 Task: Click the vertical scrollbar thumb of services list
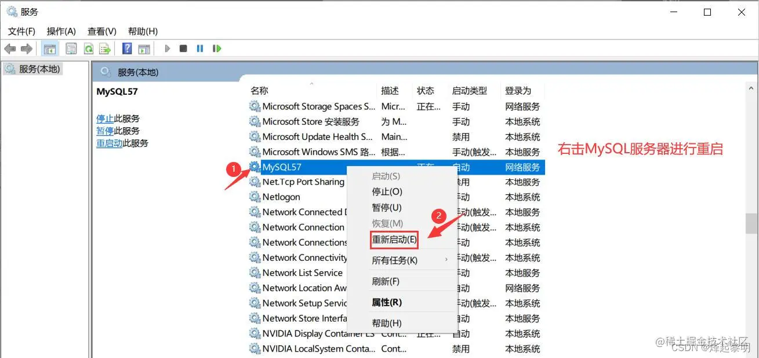pyautogui.click(x=751, y=223)
